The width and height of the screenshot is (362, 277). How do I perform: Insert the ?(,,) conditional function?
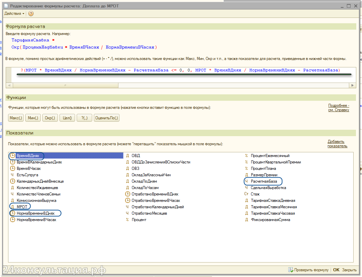pos(84,118)
